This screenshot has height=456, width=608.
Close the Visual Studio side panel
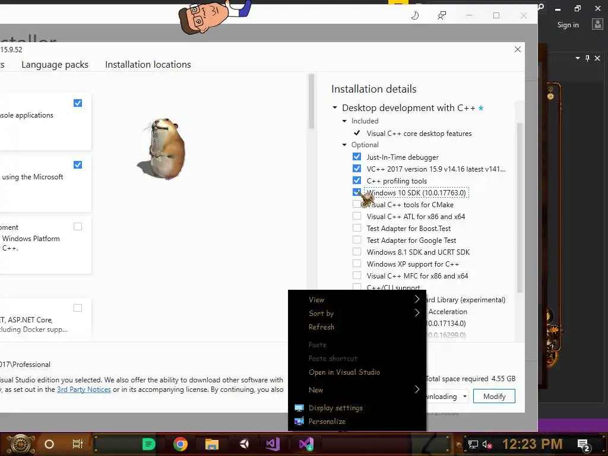click(x=597, y=58)
